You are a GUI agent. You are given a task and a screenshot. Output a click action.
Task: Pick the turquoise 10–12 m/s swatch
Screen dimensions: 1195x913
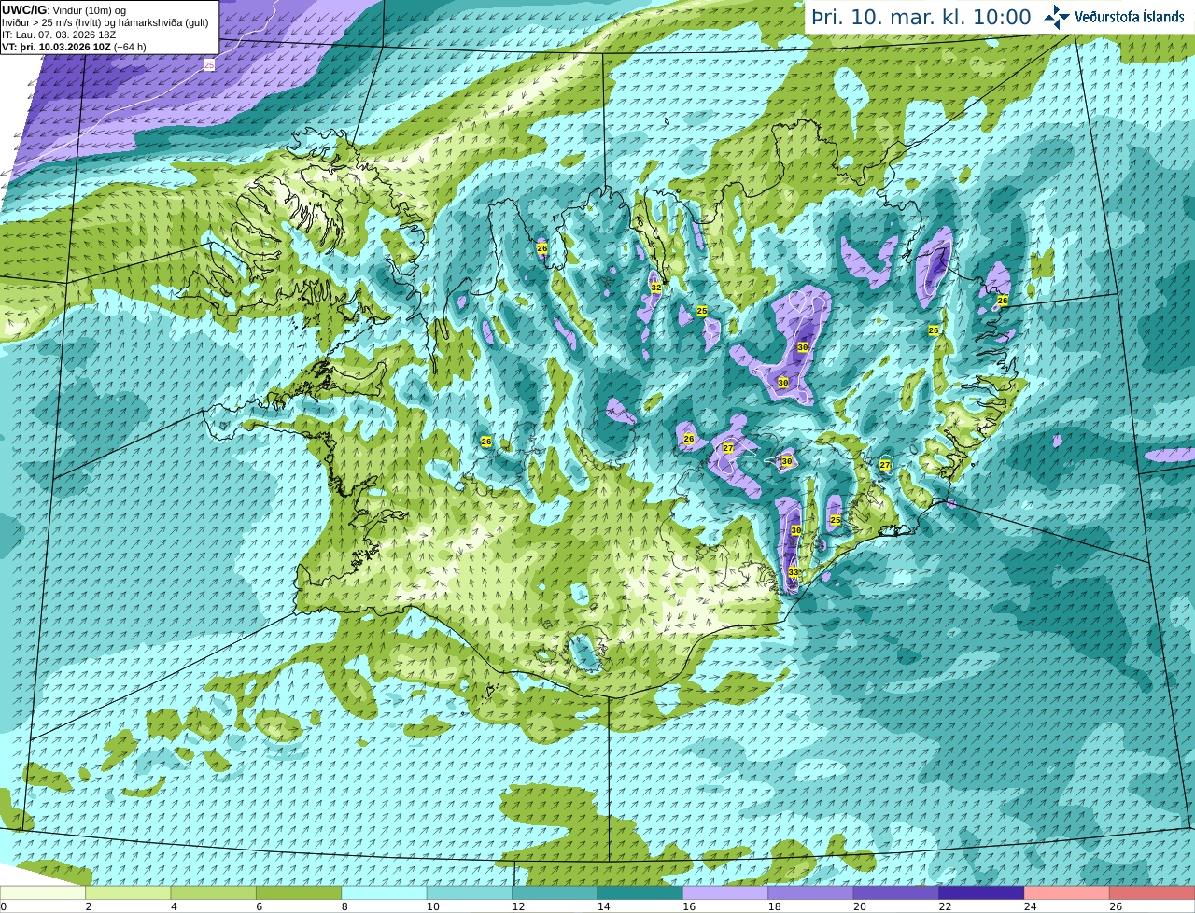pyautogui.click(x=470, y=892)
